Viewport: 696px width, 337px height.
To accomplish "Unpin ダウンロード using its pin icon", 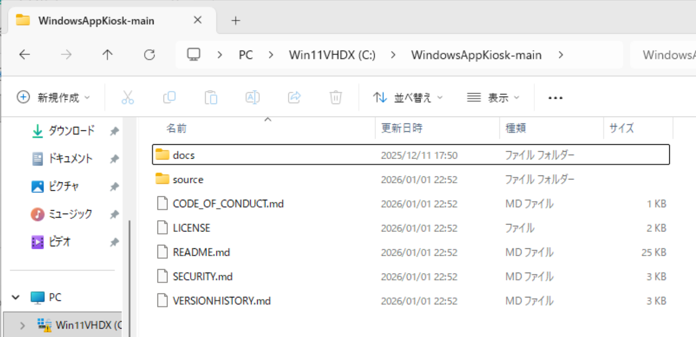I will (114, 131).
